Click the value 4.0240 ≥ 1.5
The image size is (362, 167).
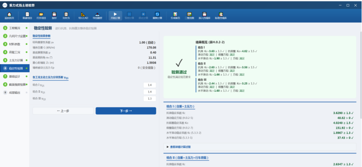[343, 123]
